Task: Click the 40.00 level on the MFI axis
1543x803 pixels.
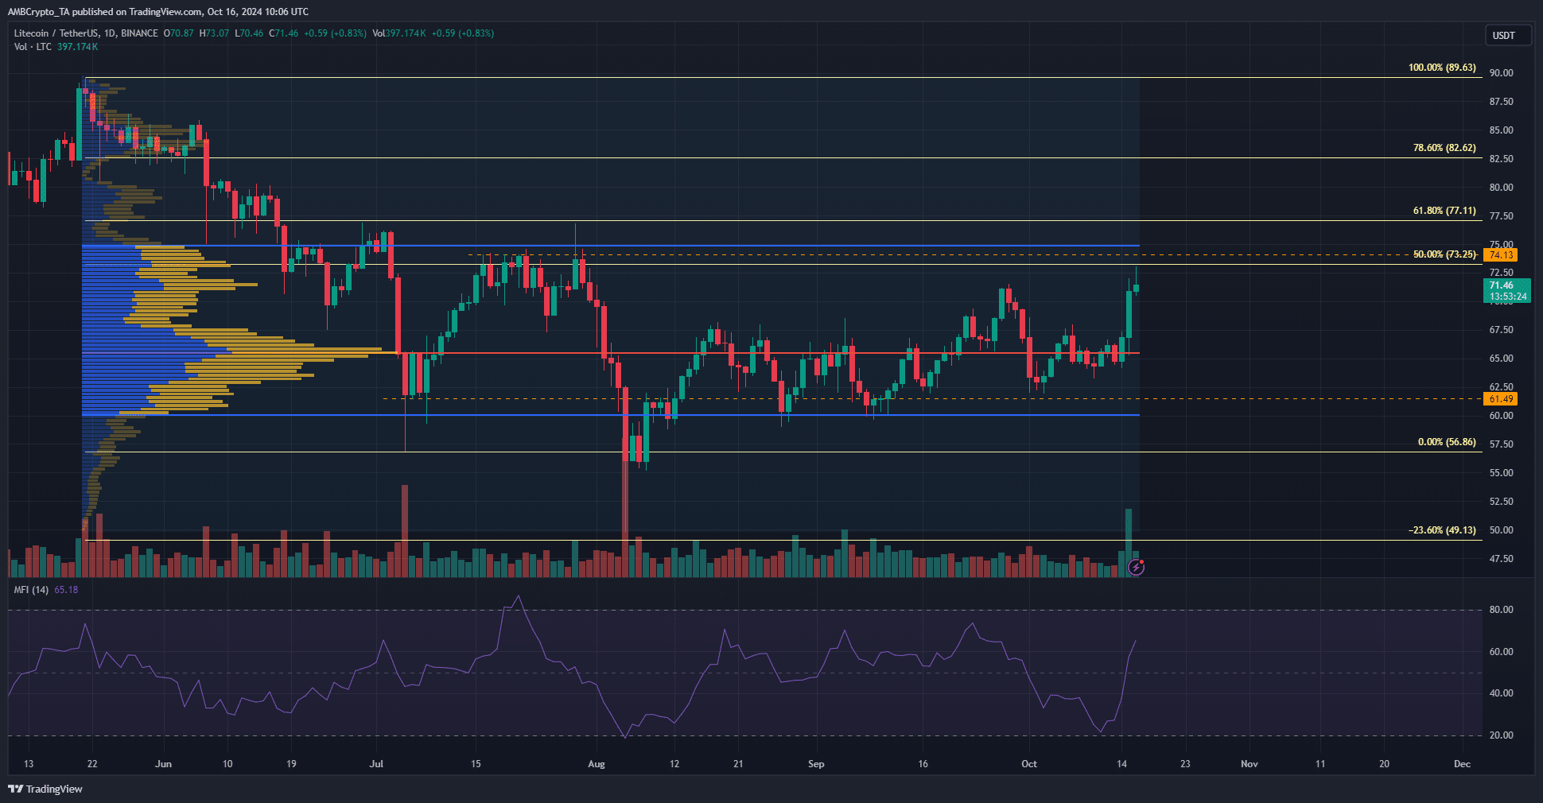Action: click(x=1502, y=693)
